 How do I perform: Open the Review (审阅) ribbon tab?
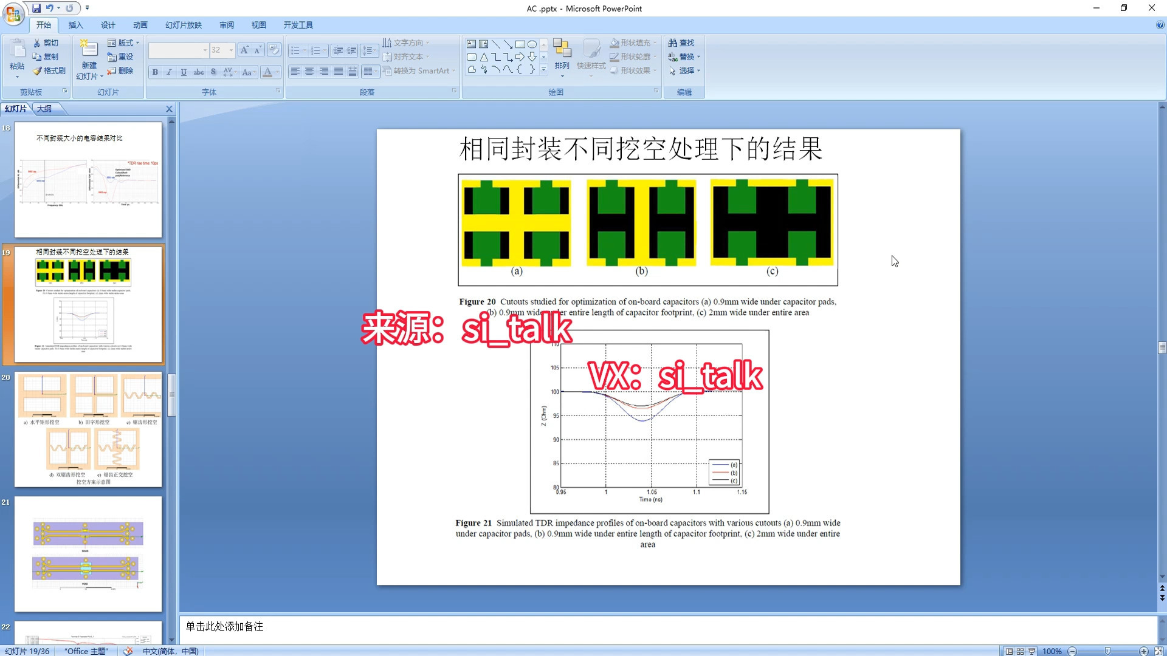[227, 25]
